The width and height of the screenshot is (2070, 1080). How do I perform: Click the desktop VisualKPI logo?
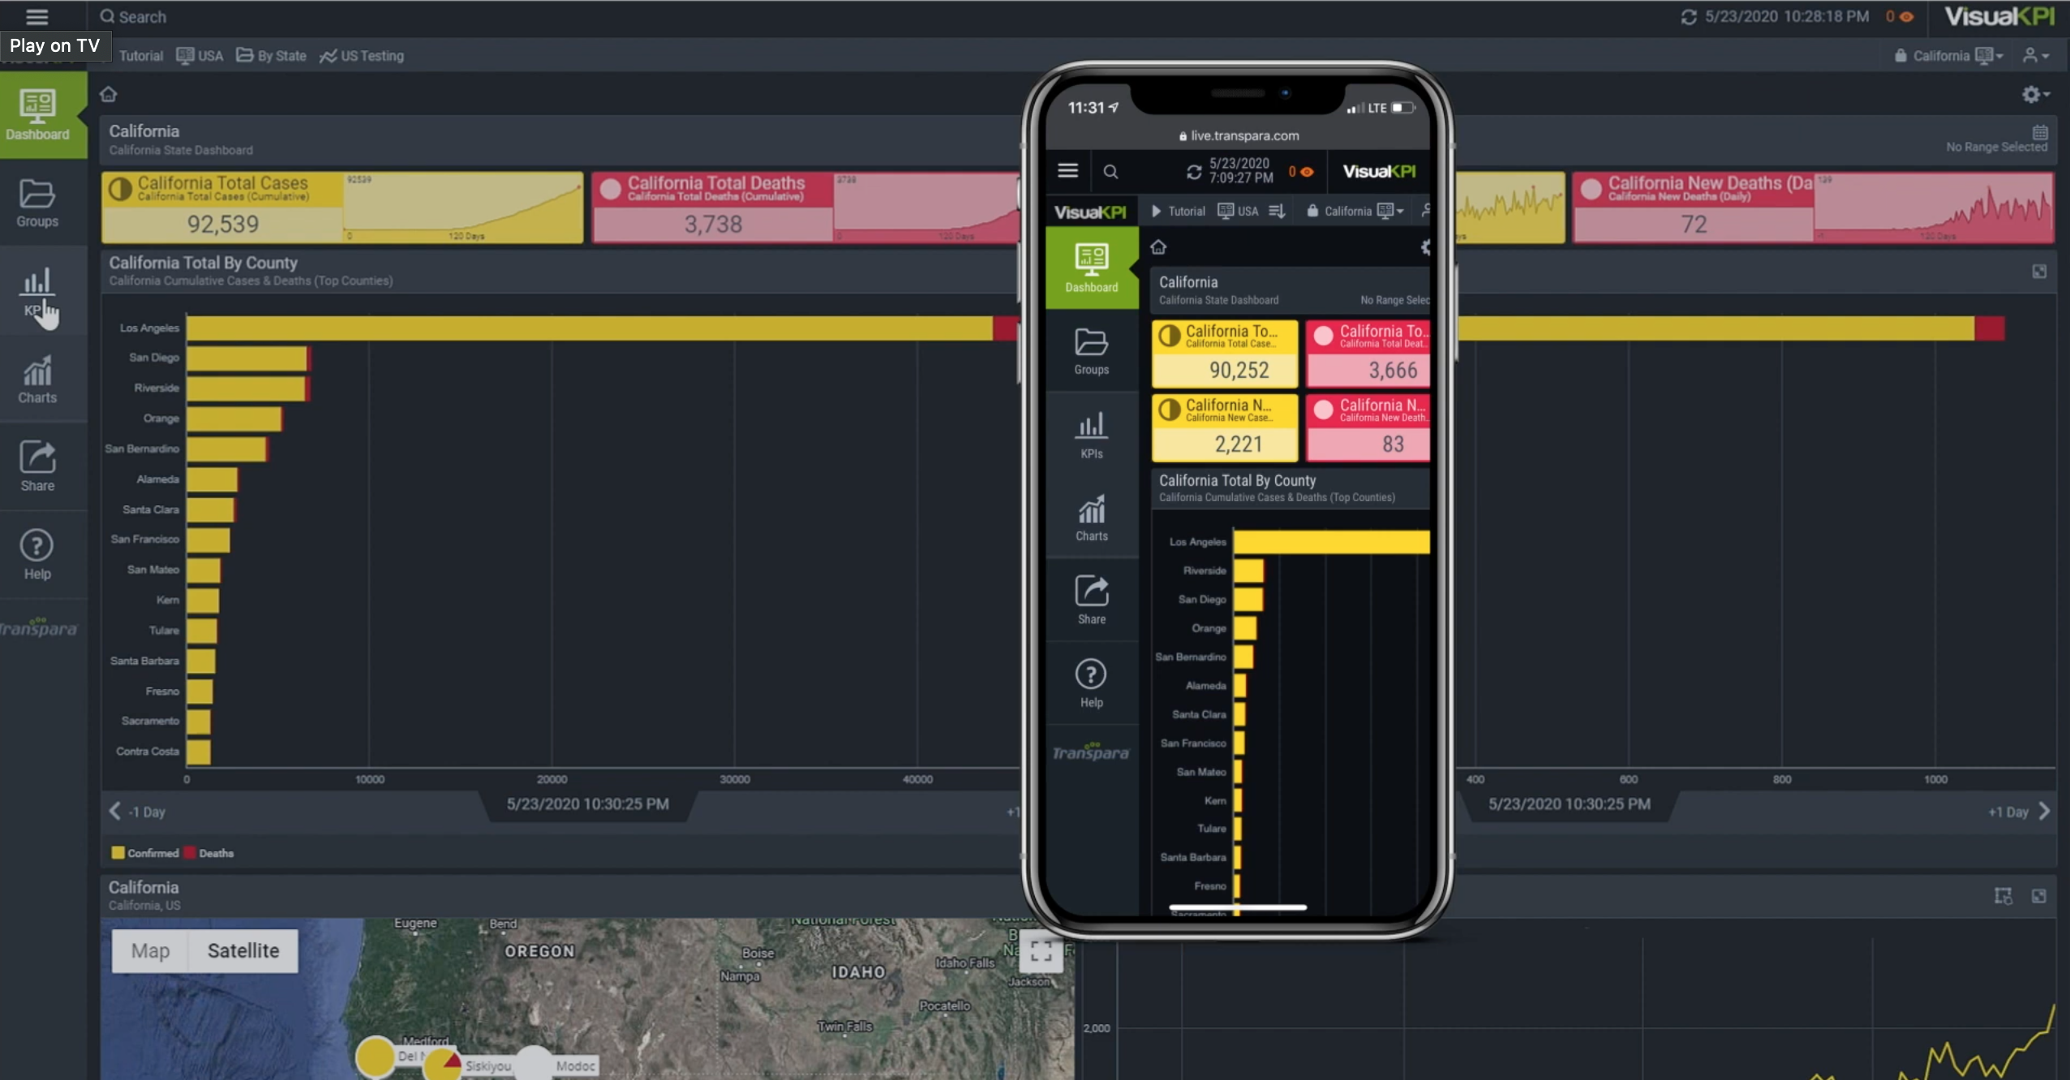click(x=1999, y=16)
